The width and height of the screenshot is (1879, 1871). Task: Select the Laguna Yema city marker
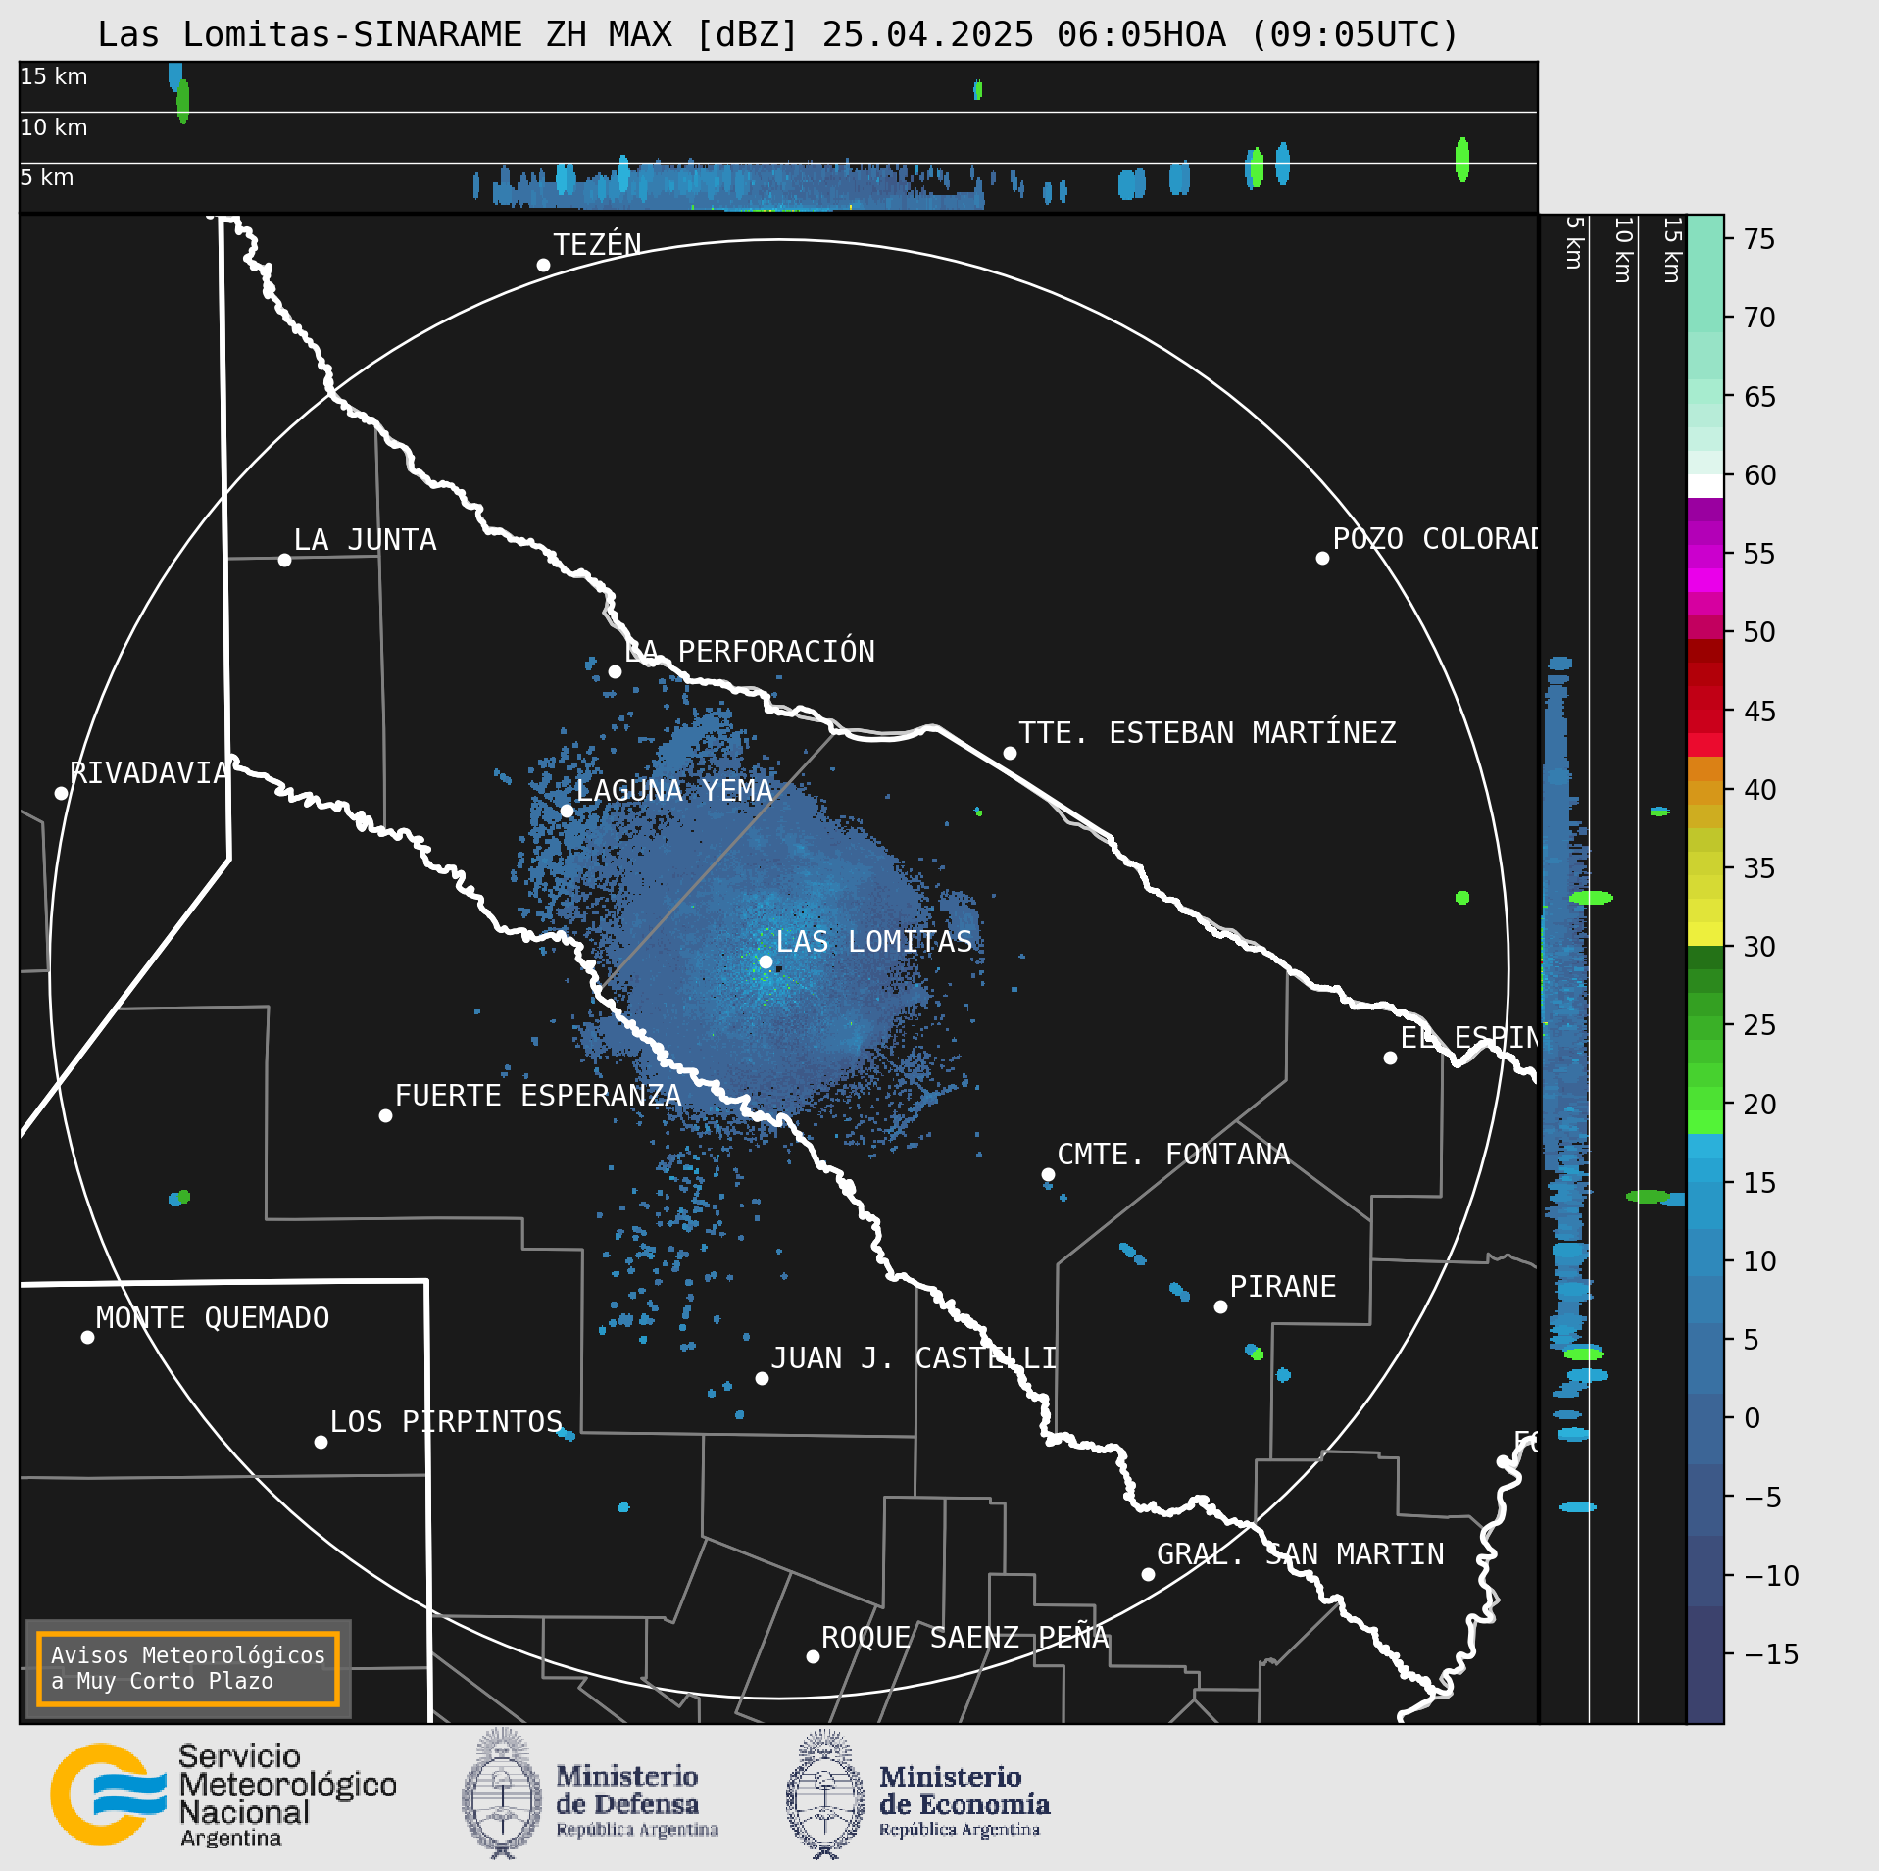tap(567, 811)
